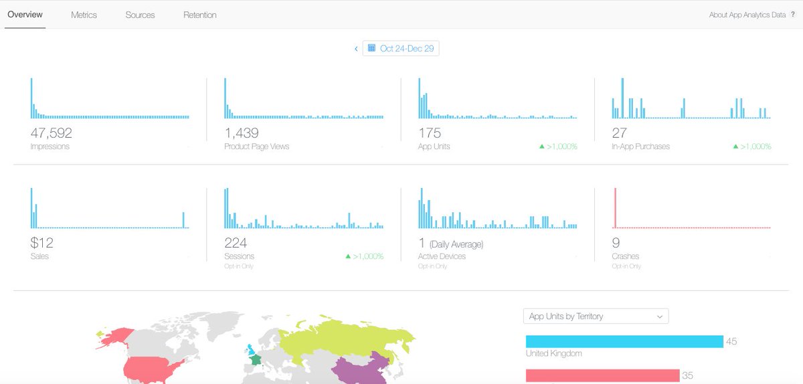
Task: Click the 9 crashes value
Action: point(616,243)
